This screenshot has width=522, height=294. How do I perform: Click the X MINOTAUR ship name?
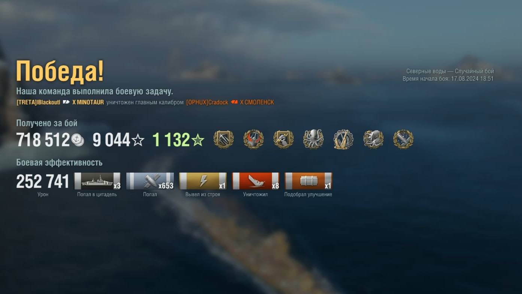pos(88,102)
